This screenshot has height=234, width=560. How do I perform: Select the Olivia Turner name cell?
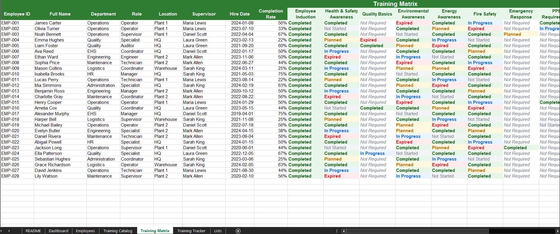[x=60, y=29]
